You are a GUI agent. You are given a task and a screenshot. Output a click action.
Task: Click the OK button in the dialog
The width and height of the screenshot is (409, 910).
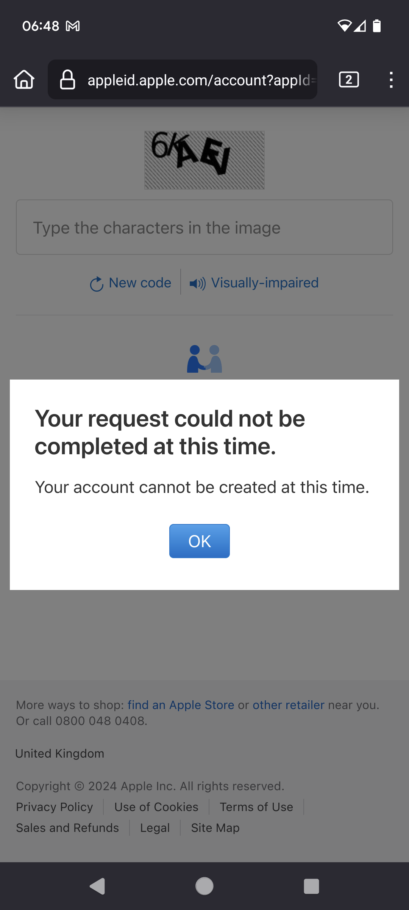pyautogui.click(x=200, y=541)
